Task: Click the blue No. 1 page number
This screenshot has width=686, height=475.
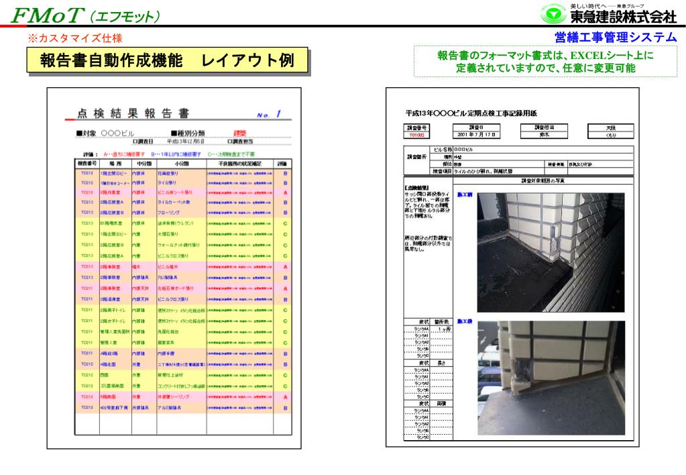Action: 269,114
